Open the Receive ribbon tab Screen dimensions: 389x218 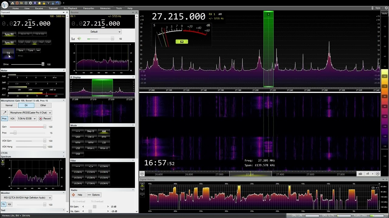tap(39, 8)
